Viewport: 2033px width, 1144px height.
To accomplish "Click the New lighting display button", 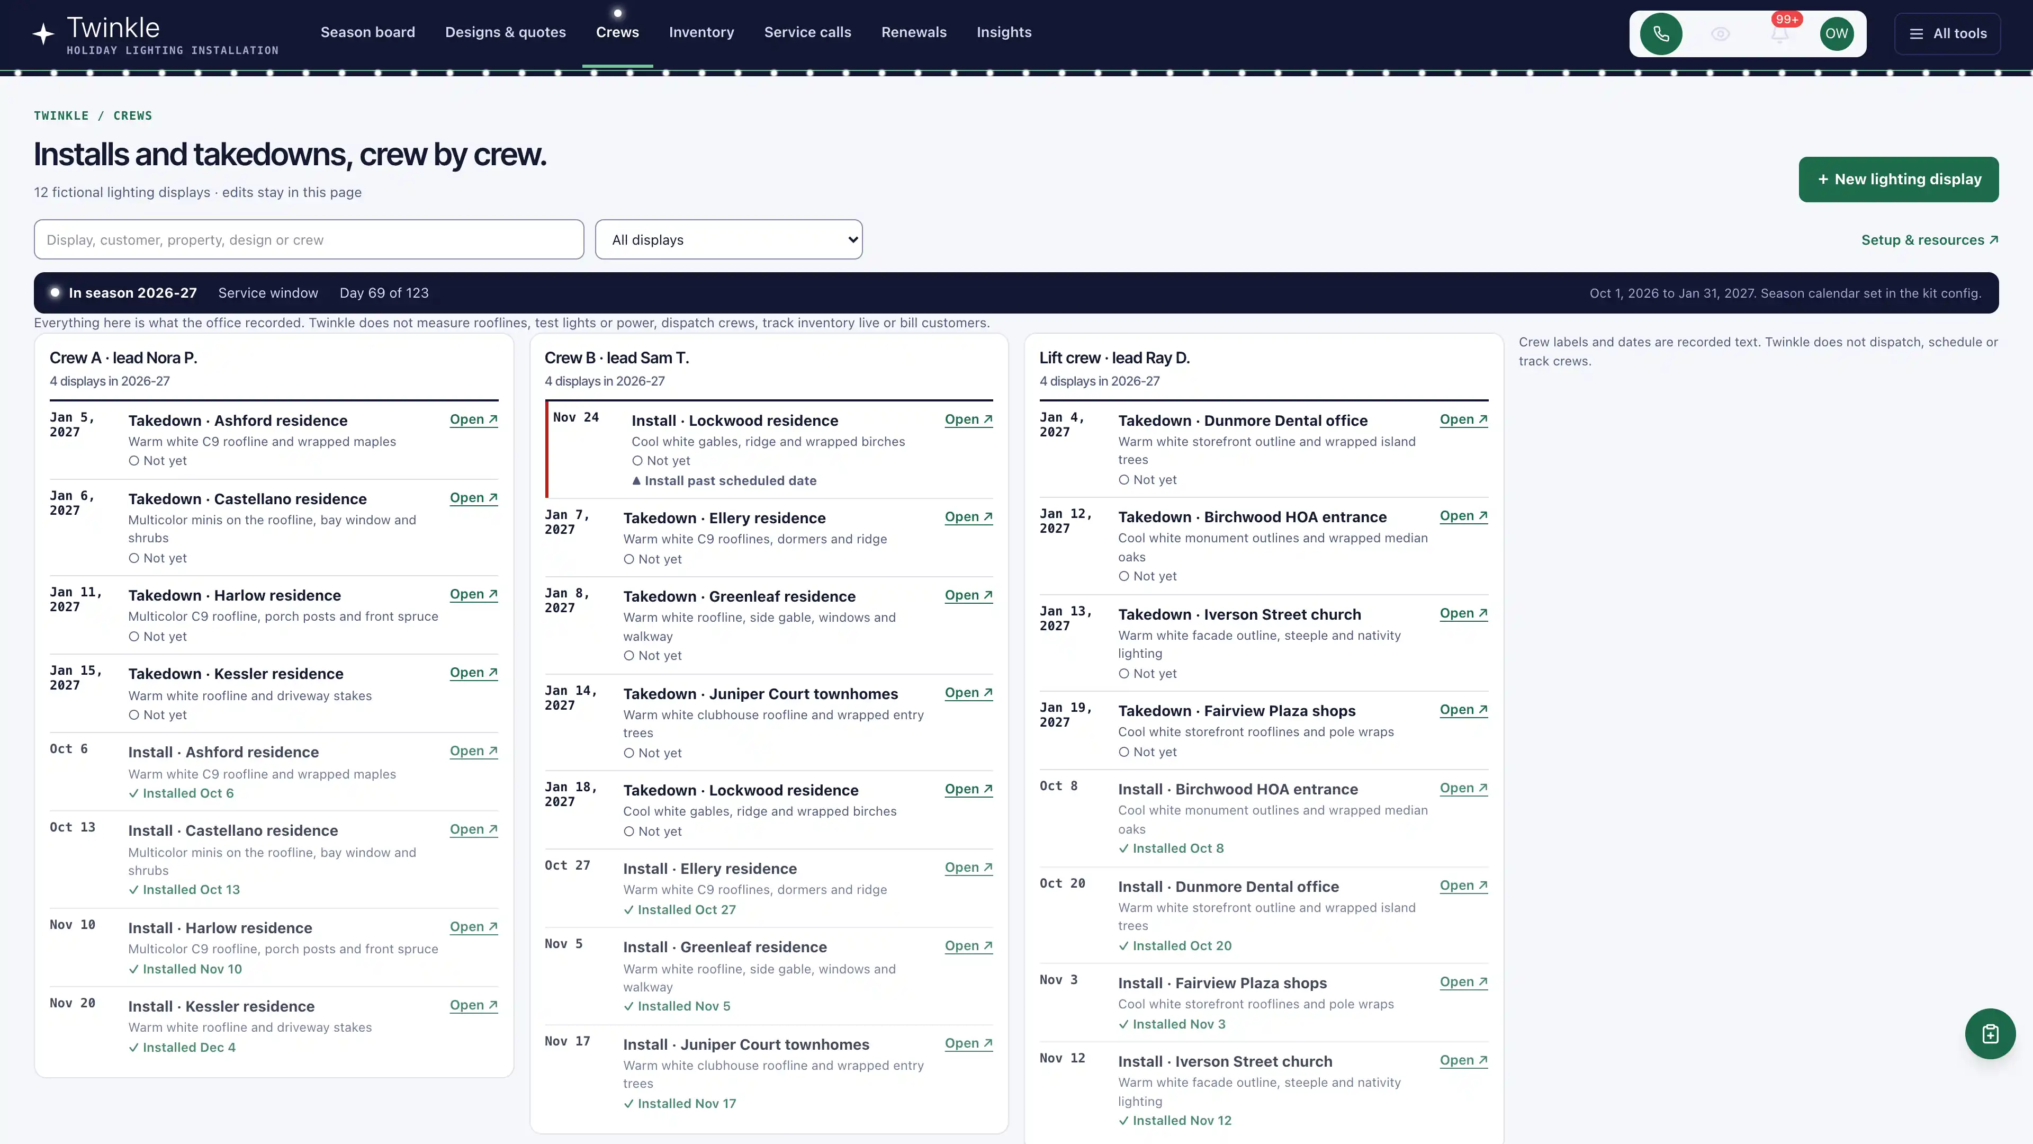I will point(1898,179).
